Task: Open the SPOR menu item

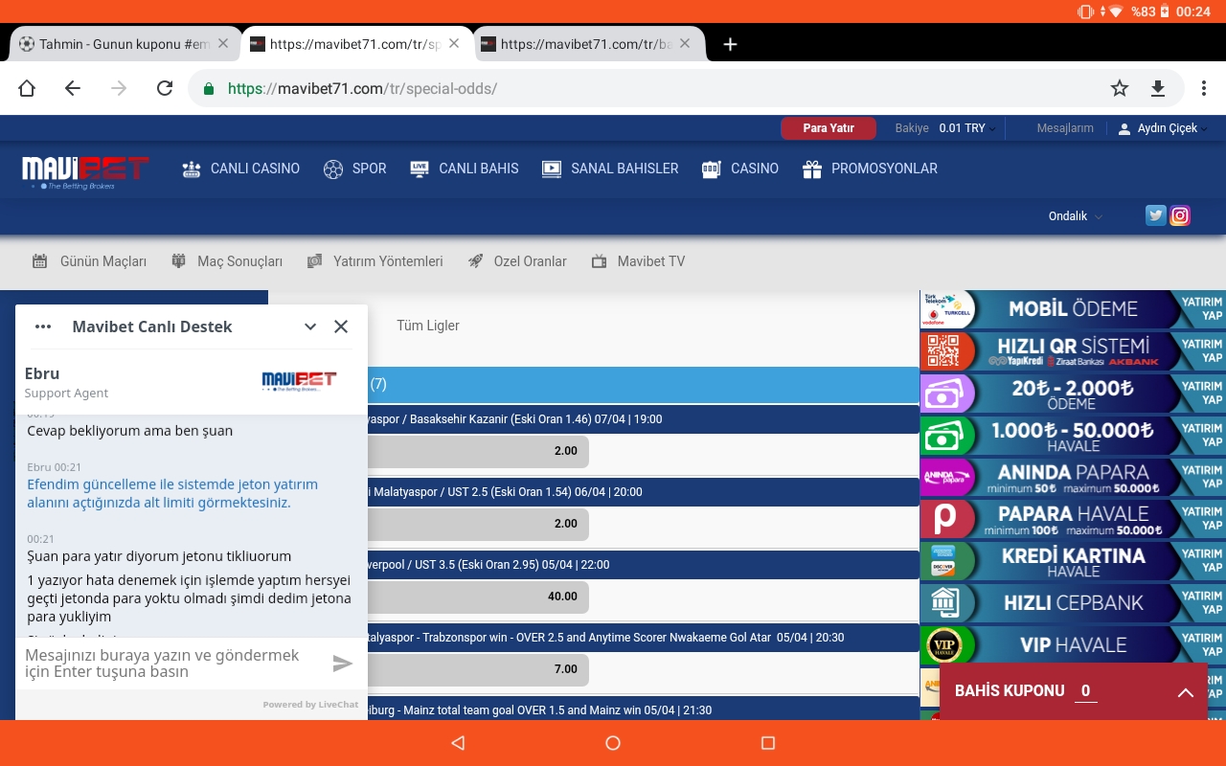Action: click(x=354, y=169)
